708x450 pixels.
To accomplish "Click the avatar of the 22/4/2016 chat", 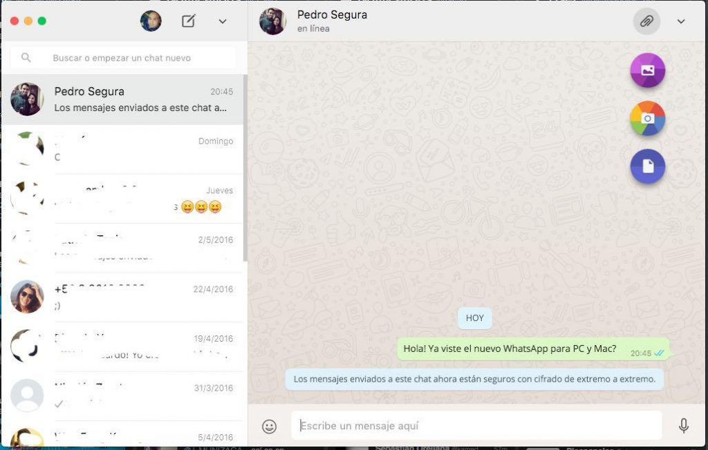I will tap(27, 297).
